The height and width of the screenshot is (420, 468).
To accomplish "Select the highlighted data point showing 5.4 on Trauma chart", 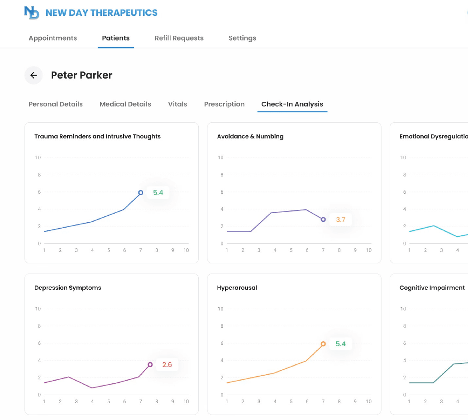I will (140, 192).
